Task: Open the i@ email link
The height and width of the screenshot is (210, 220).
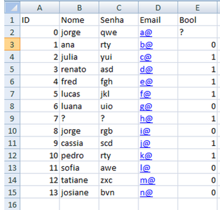Action: [x=145, y=131]
